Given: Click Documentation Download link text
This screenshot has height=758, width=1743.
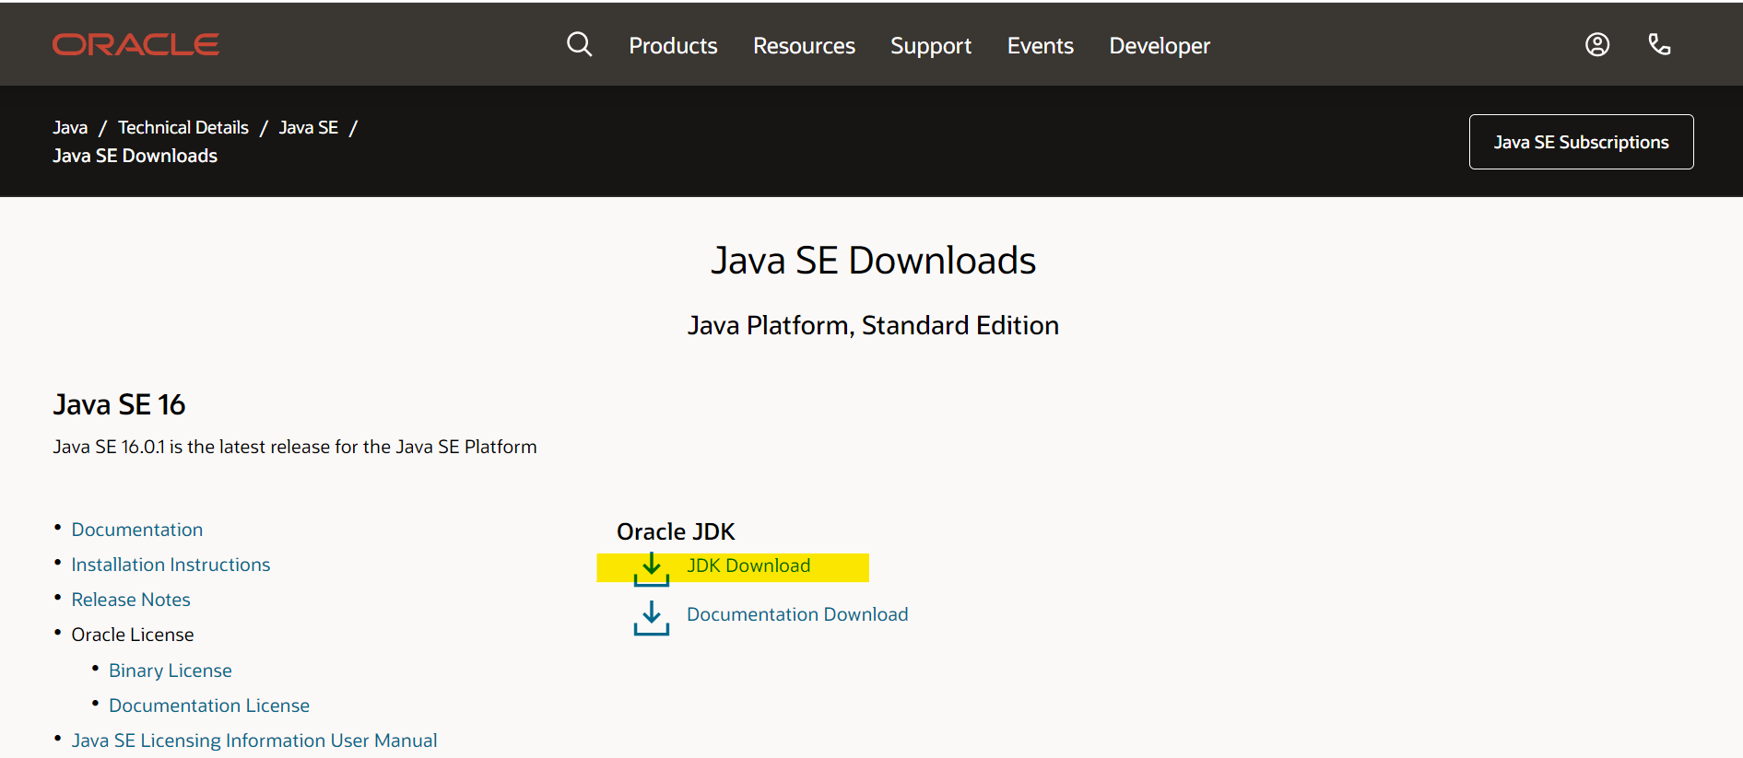Looking at the screenshot, I should click(x=797, y=614).
